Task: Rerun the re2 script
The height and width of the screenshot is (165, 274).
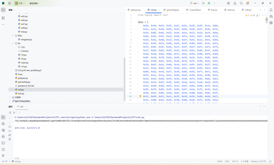Action: pyautogui.click(x=10, y=113)
